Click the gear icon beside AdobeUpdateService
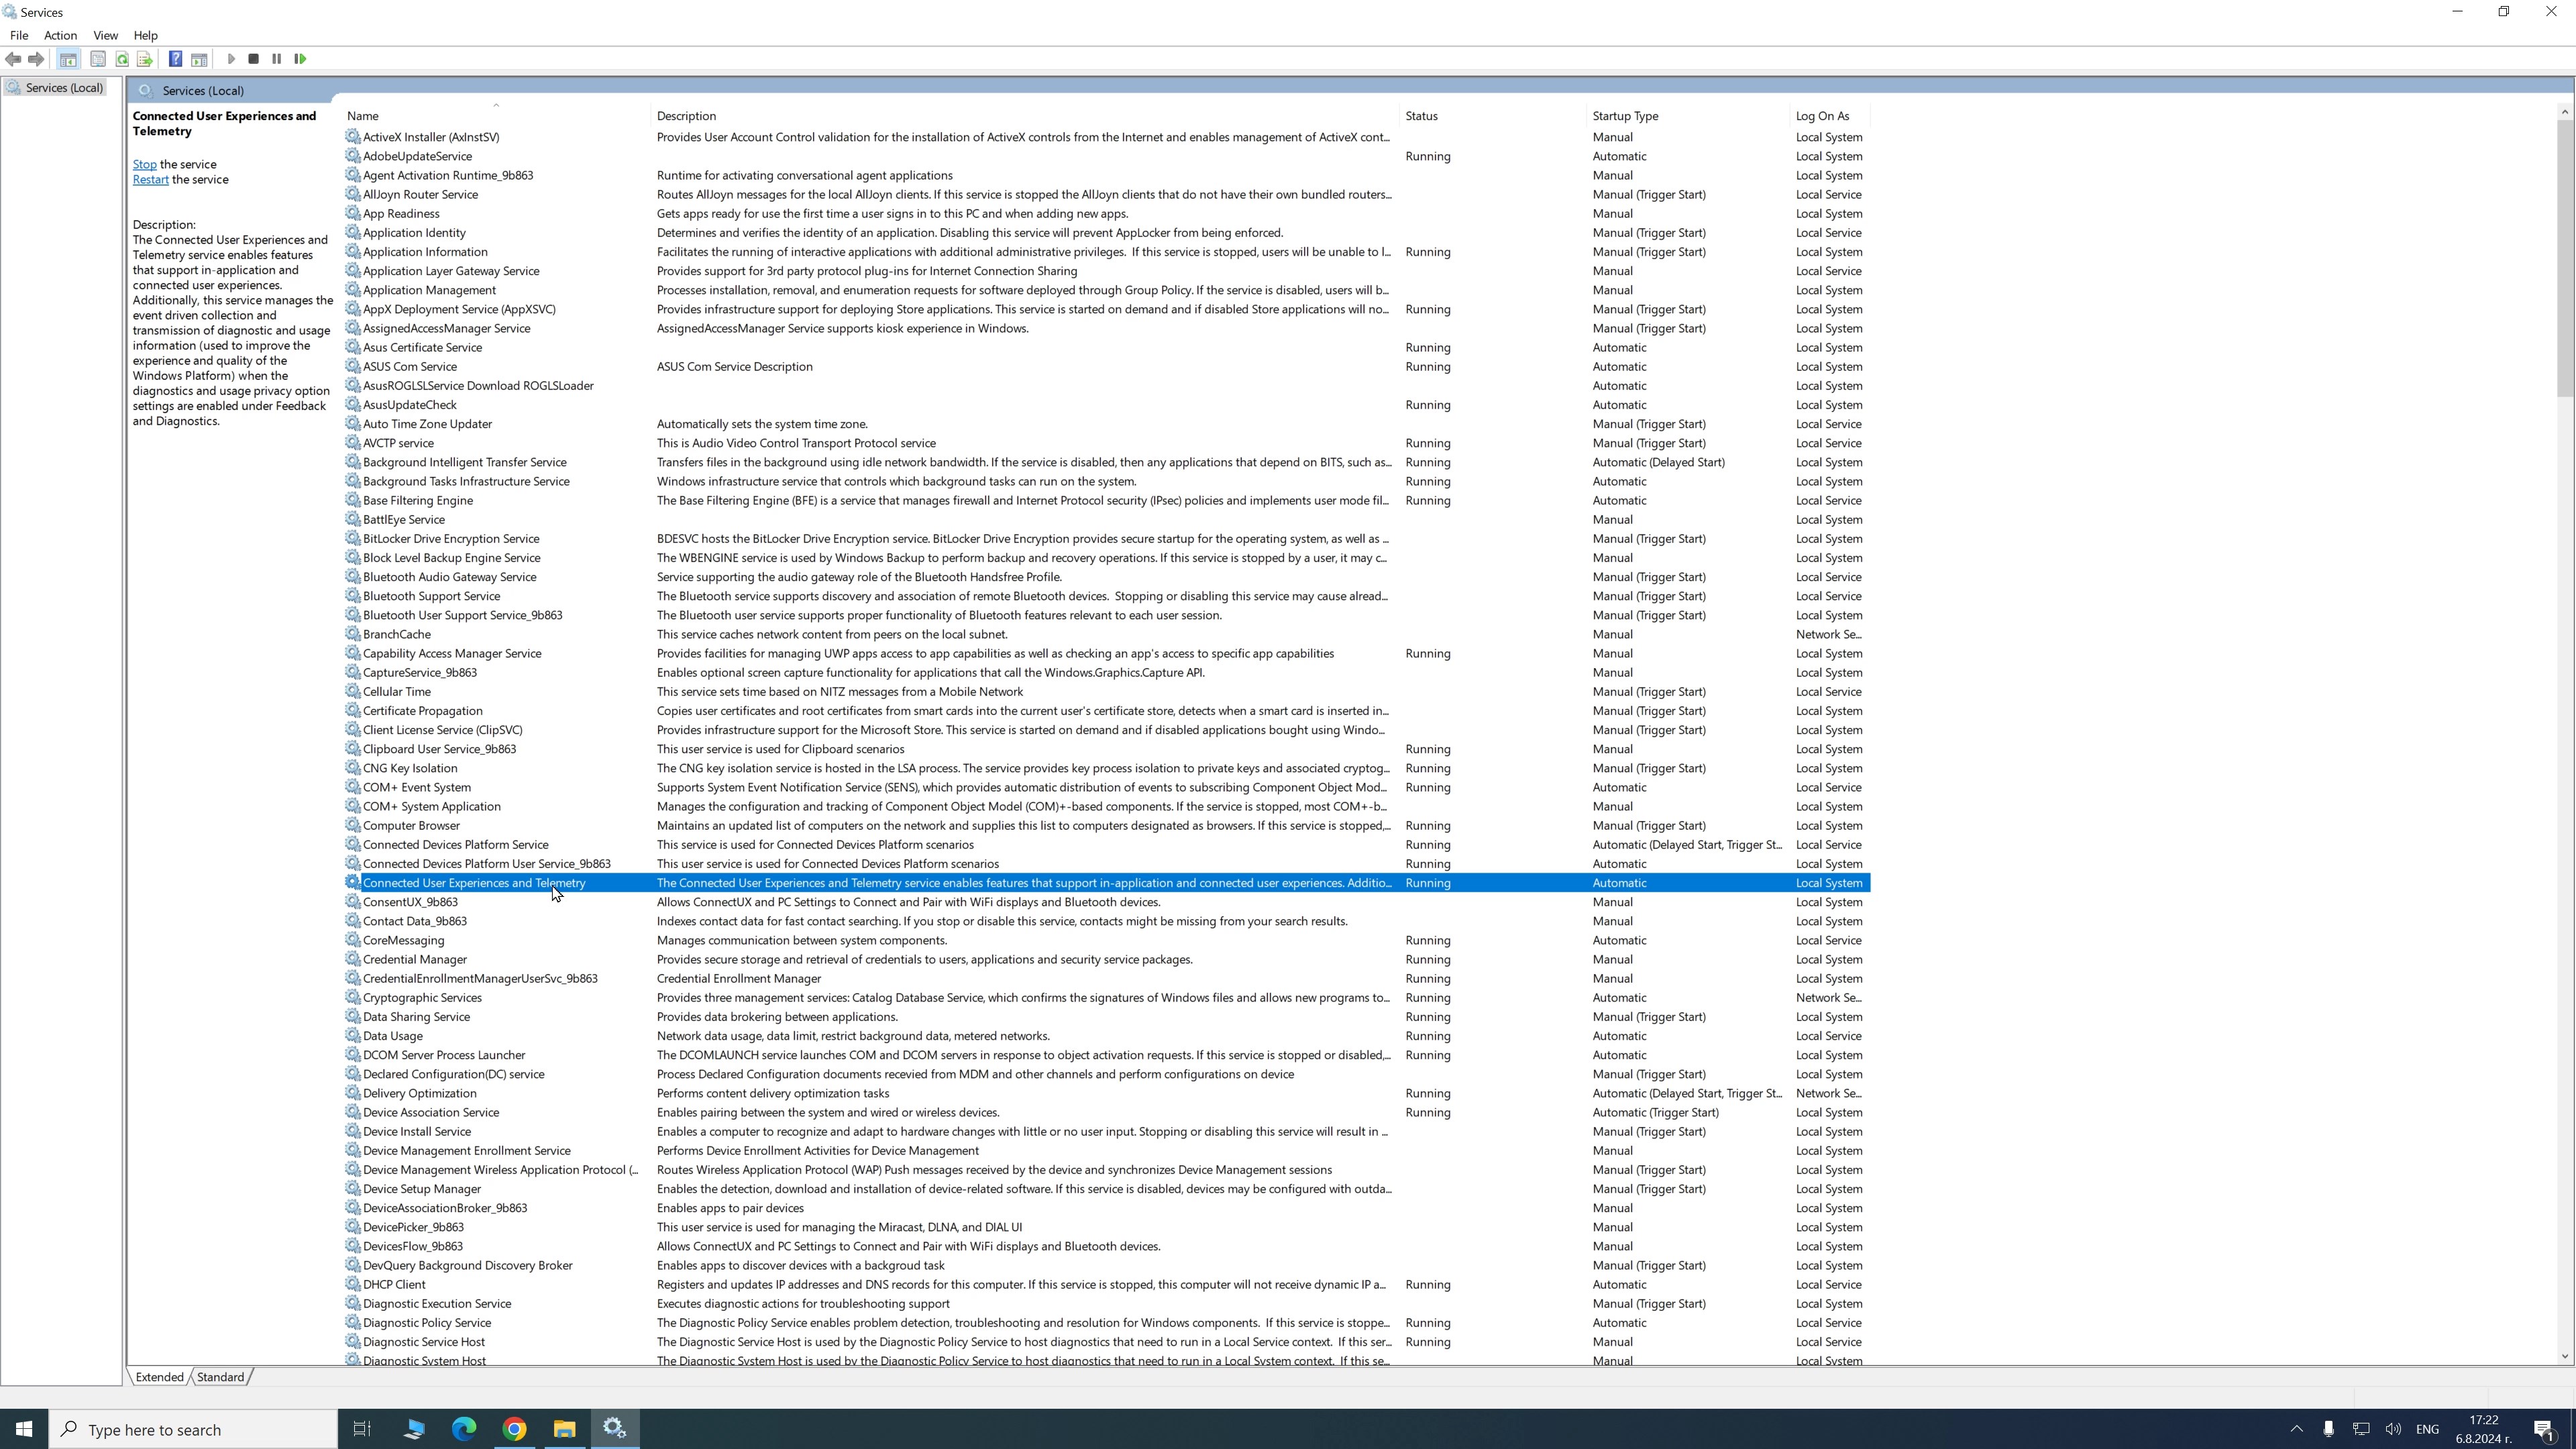Viewport: 2576px width, 1449px height. [352, 156]
